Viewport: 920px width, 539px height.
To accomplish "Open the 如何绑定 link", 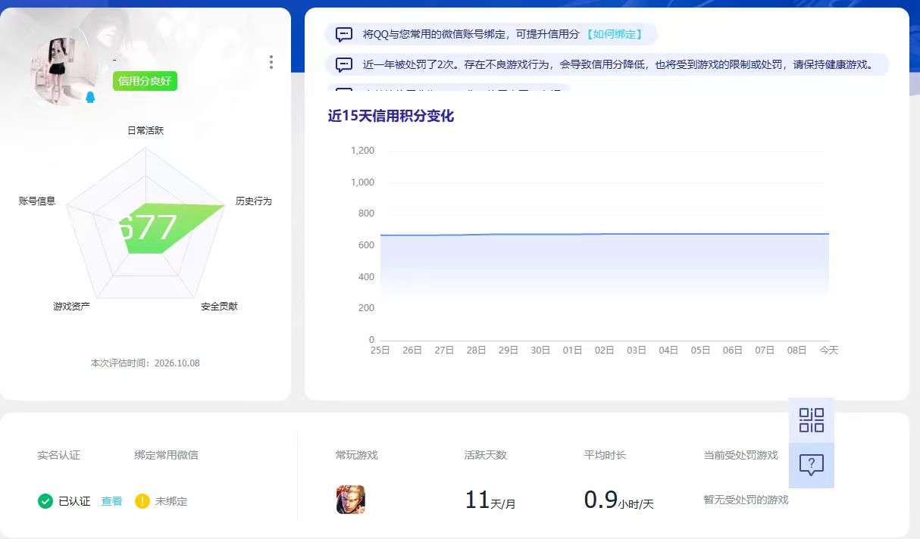I will [x=614, y=34].
